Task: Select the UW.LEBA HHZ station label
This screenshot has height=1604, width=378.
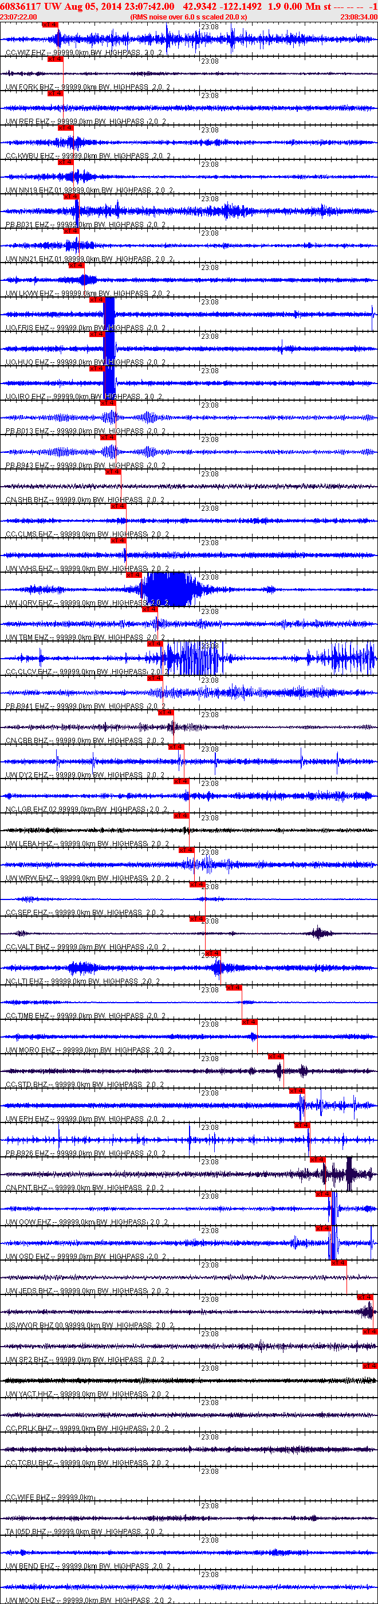Action: 88,844
